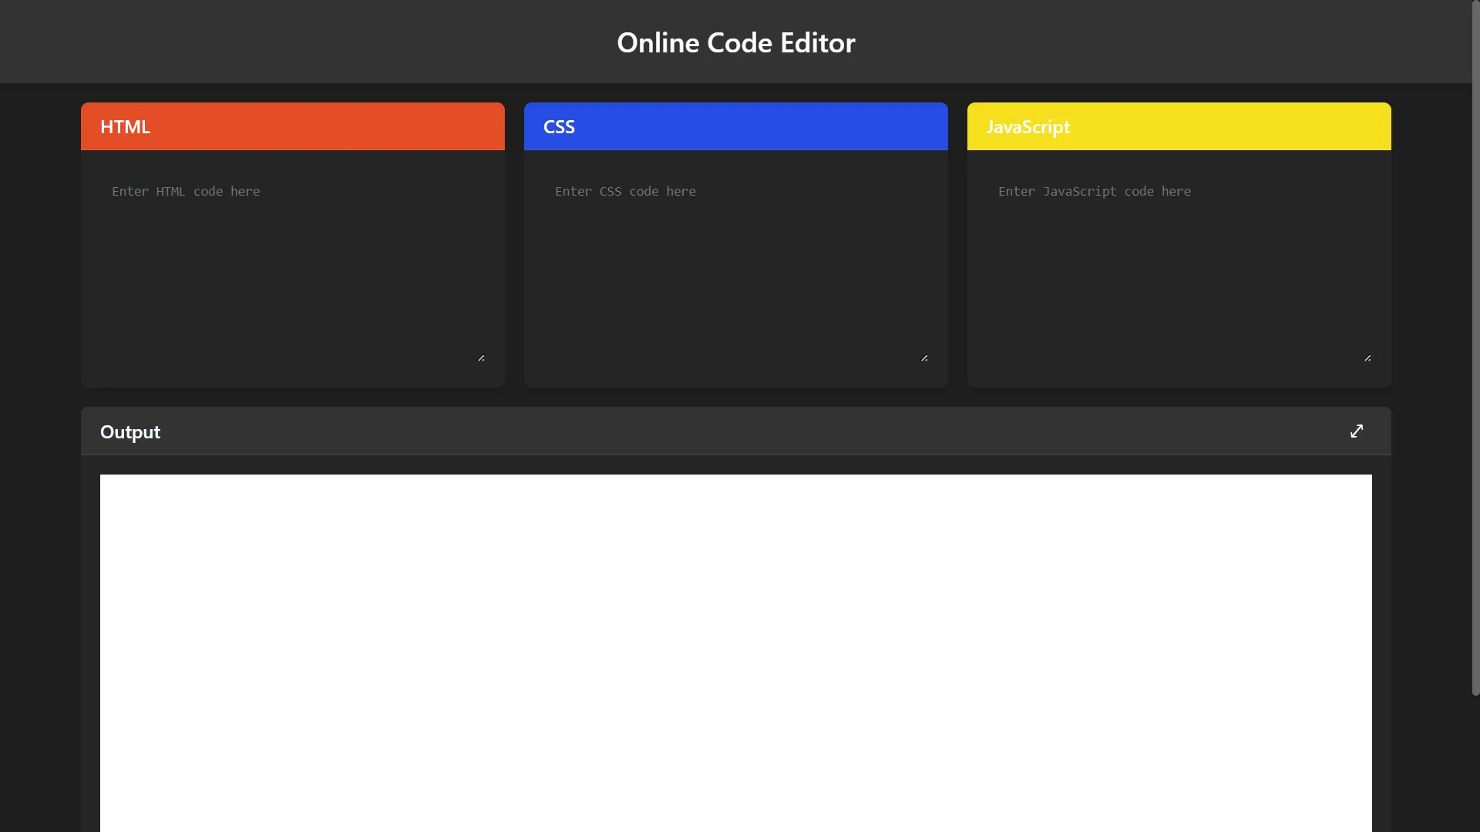This screenshot has width=1480, height=832.
Task: Click the JavaScript textarea resize handle
Action: point(1367,358)
